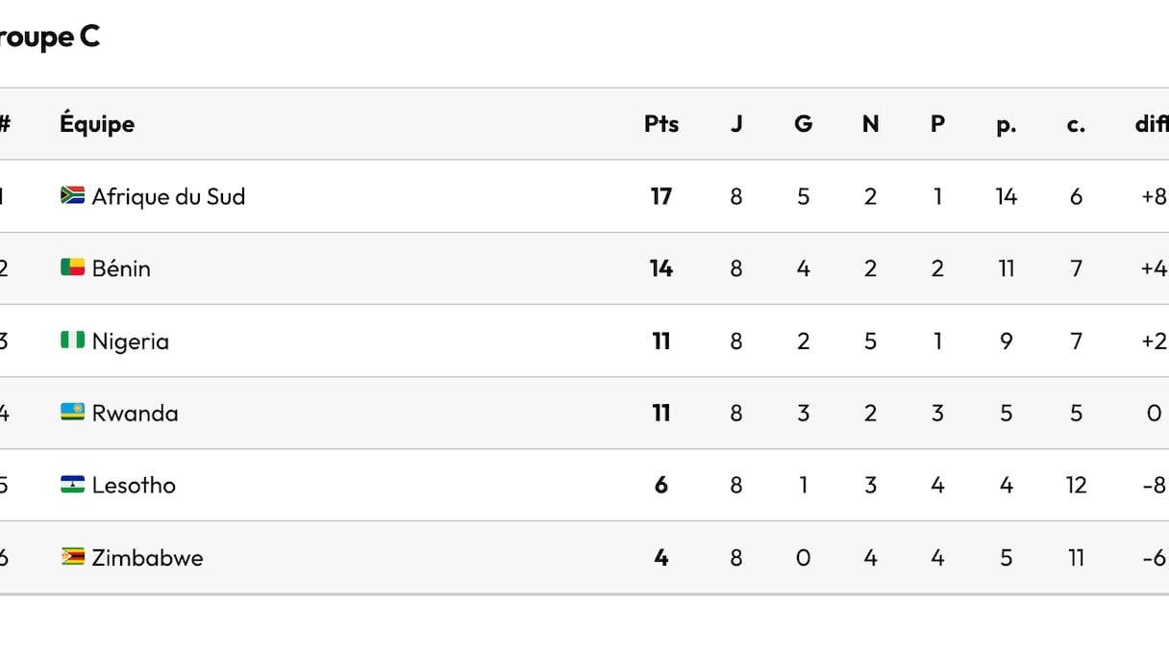
Task: Click Lesotho's 12 goals conceded cell
Action: [1076, 485]
